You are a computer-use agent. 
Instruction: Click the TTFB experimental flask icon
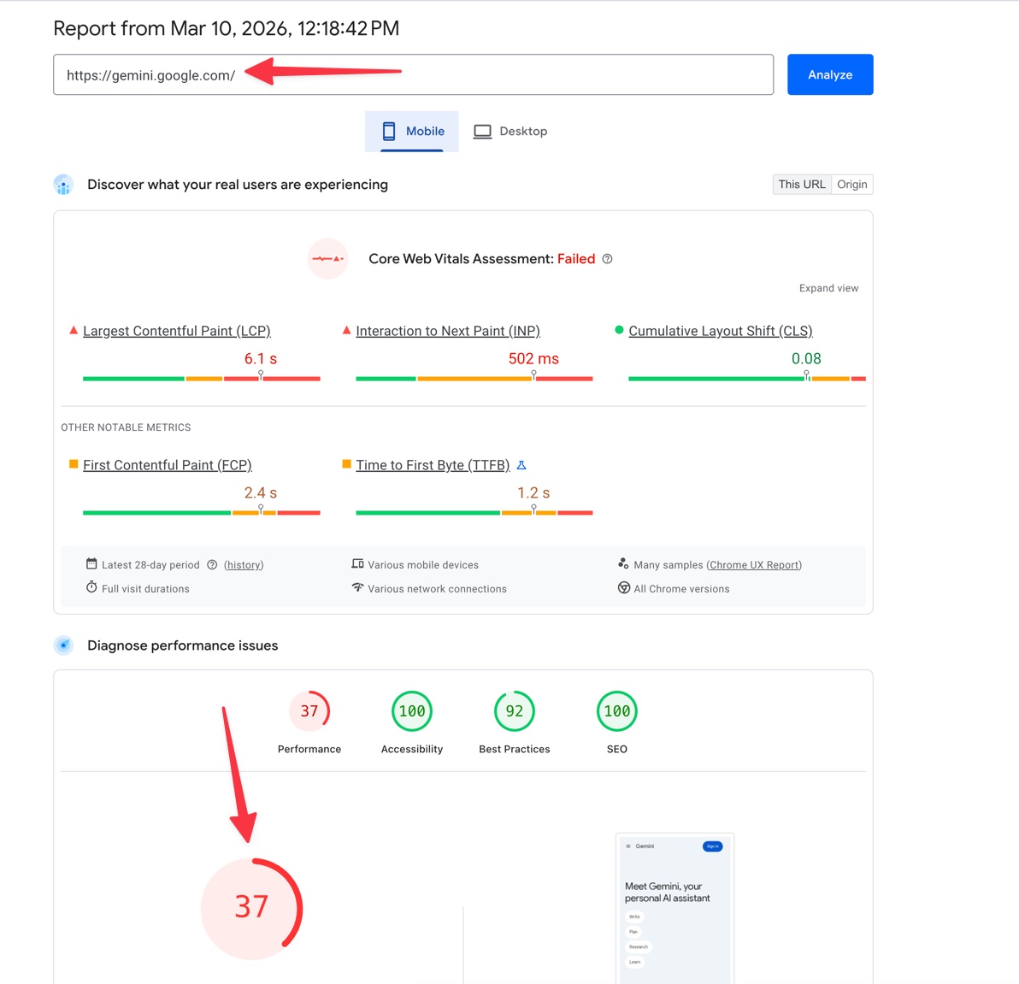(x=521, y=465)
